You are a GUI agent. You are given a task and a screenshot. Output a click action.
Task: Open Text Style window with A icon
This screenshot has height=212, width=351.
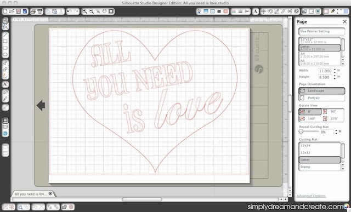point(256,11)
